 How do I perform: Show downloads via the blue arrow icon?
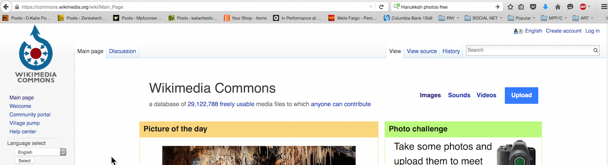point(546,7)
